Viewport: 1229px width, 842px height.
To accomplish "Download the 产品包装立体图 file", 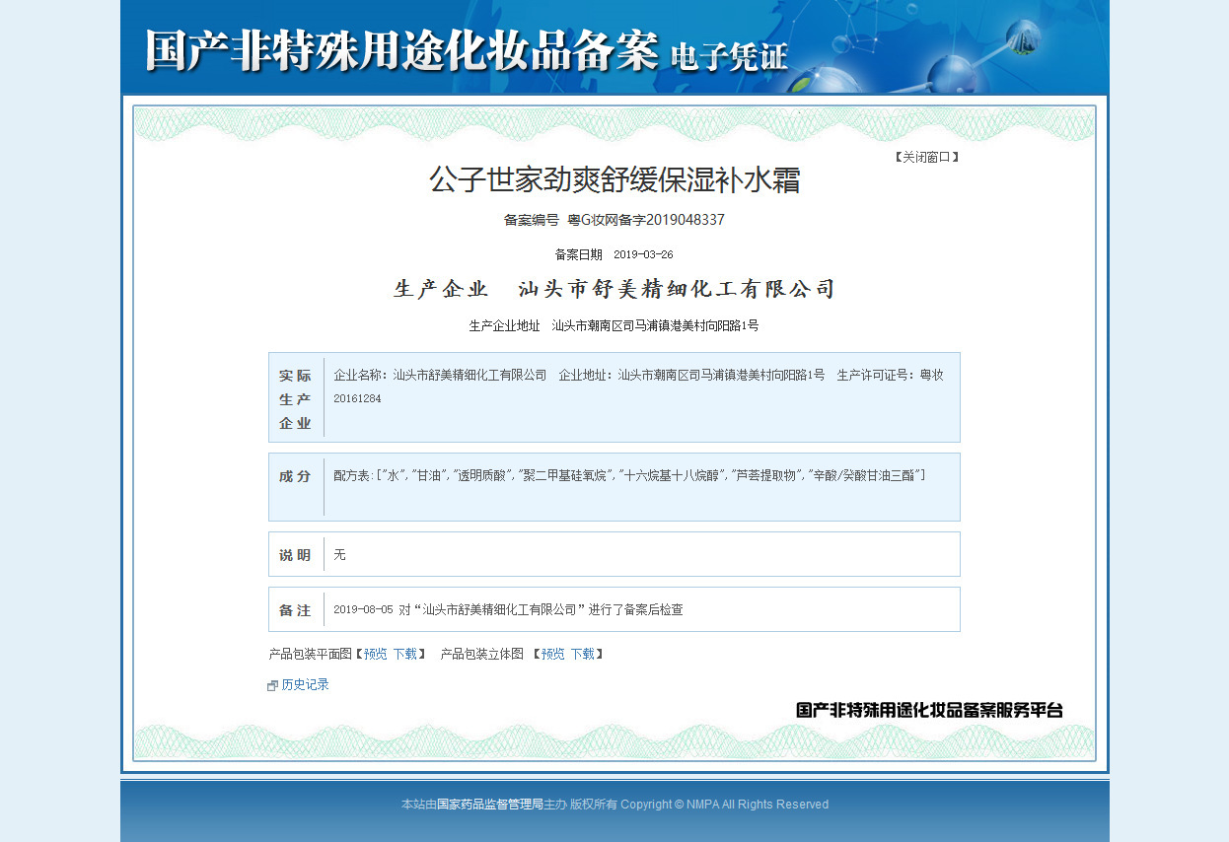I will click(582, 654).
